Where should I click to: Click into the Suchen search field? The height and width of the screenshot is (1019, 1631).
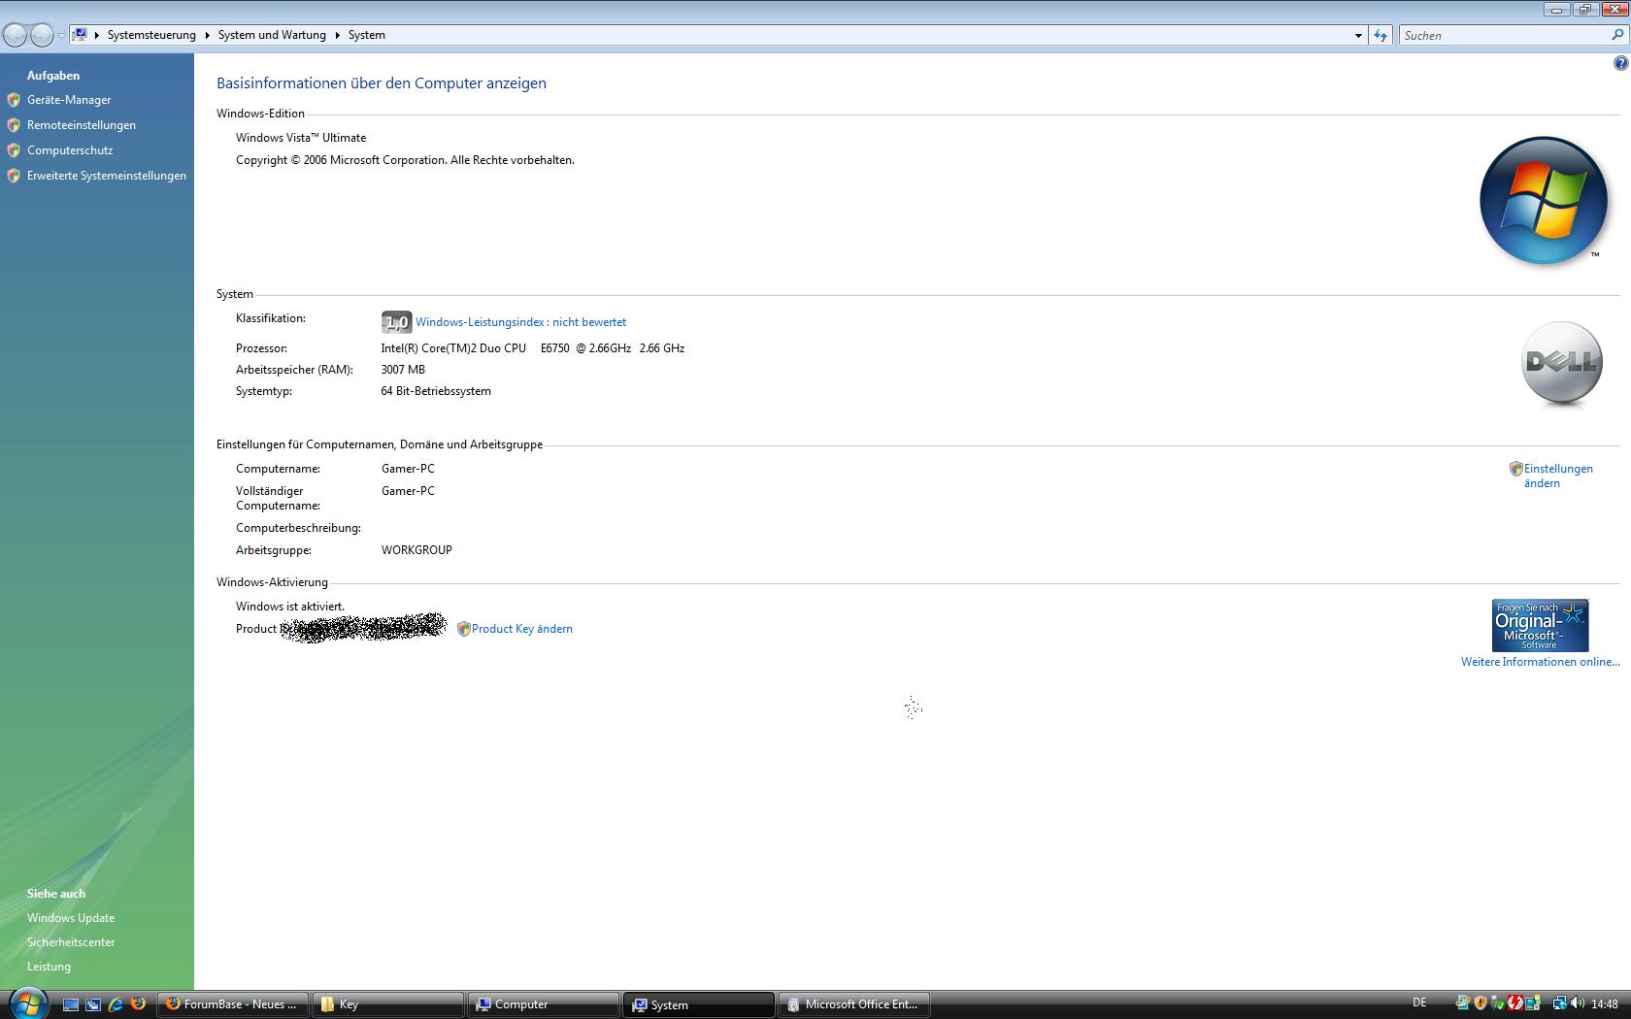tap(1505, 35)
